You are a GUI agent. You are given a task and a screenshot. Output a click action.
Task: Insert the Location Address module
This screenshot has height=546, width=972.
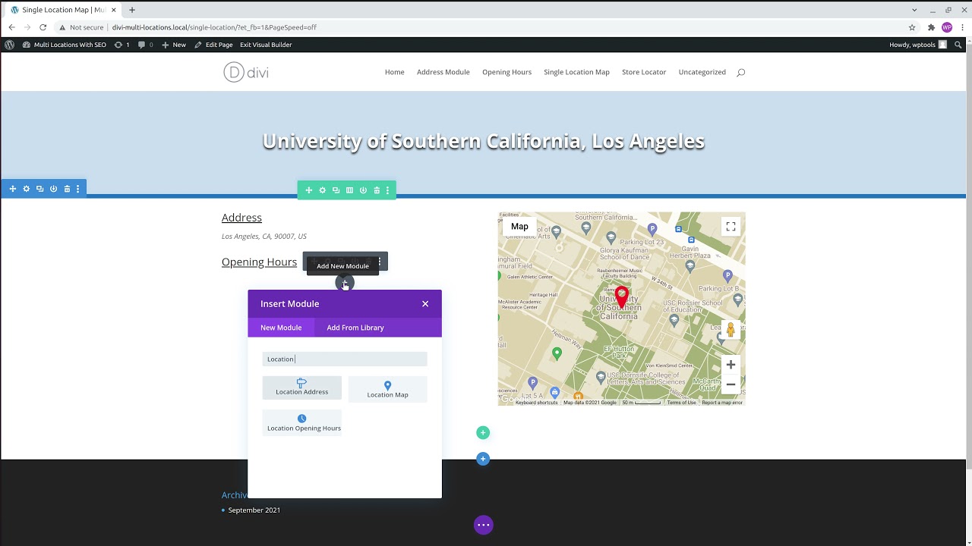pyautogui.click(x=302, y=388)
